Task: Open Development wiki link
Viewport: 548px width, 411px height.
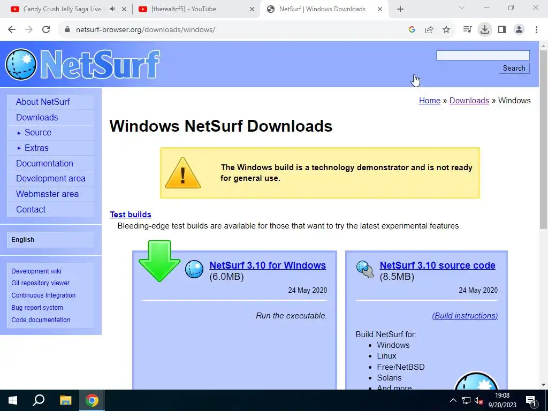Action: (36, 271)
